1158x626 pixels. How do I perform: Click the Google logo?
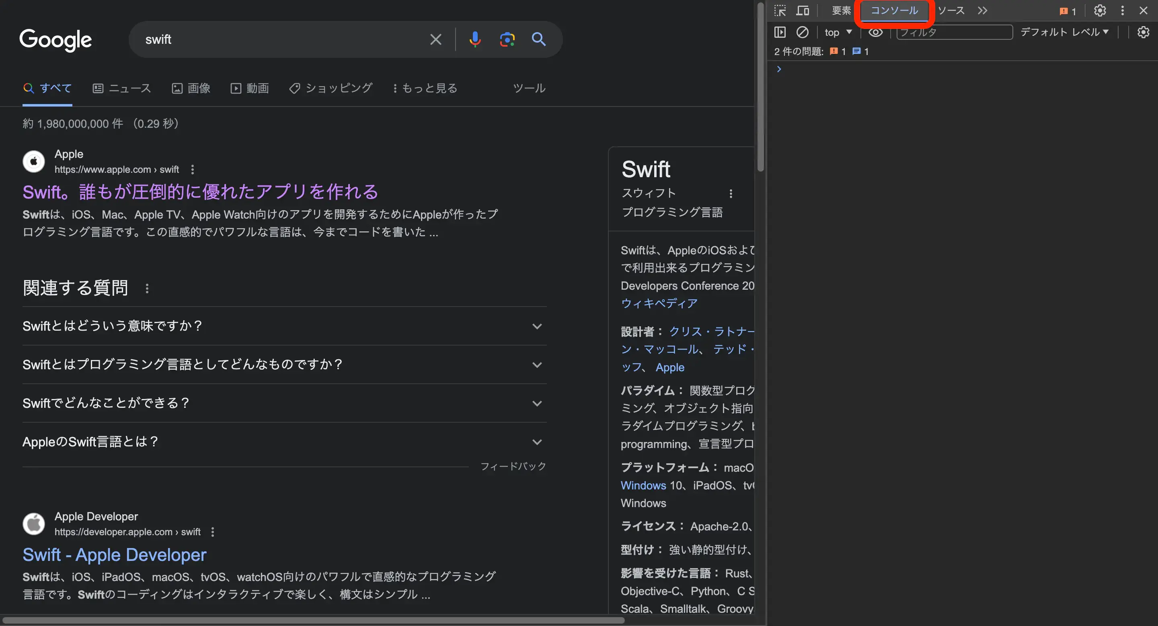click(x=55, y=40)
